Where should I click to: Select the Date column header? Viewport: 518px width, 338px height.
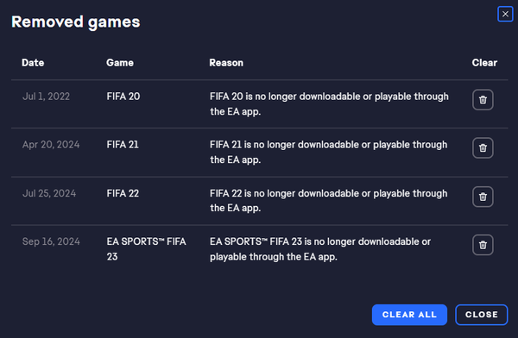33,63
